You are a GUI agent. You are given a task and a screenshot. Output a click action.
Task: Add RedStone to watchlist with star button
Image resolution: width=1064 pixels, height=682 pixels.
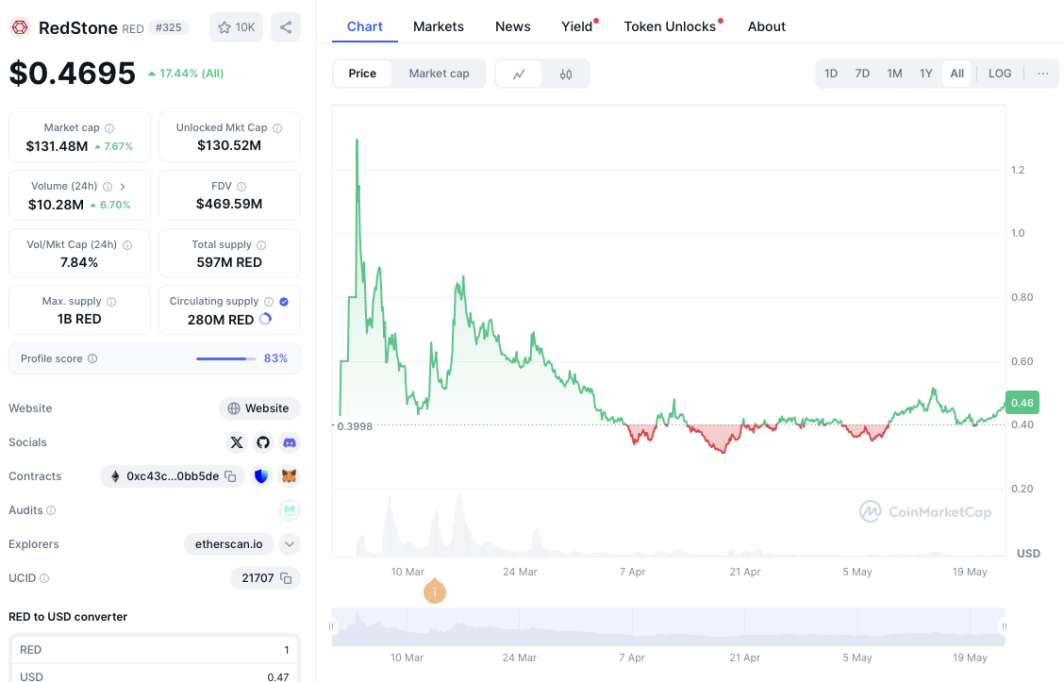(236, 27)
